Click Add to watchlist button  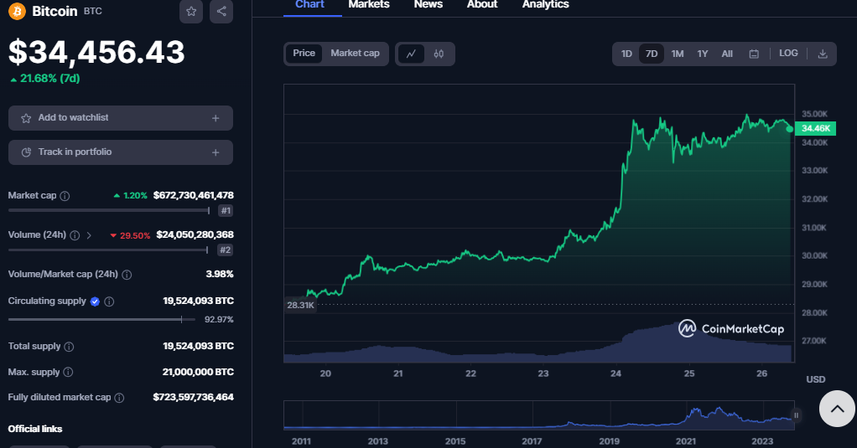[120, 118]
